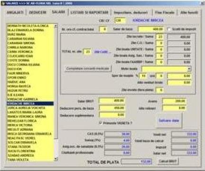Select DUCU ION in employee list
Viewport: 205px width, 171px height.
coord(30,69)
